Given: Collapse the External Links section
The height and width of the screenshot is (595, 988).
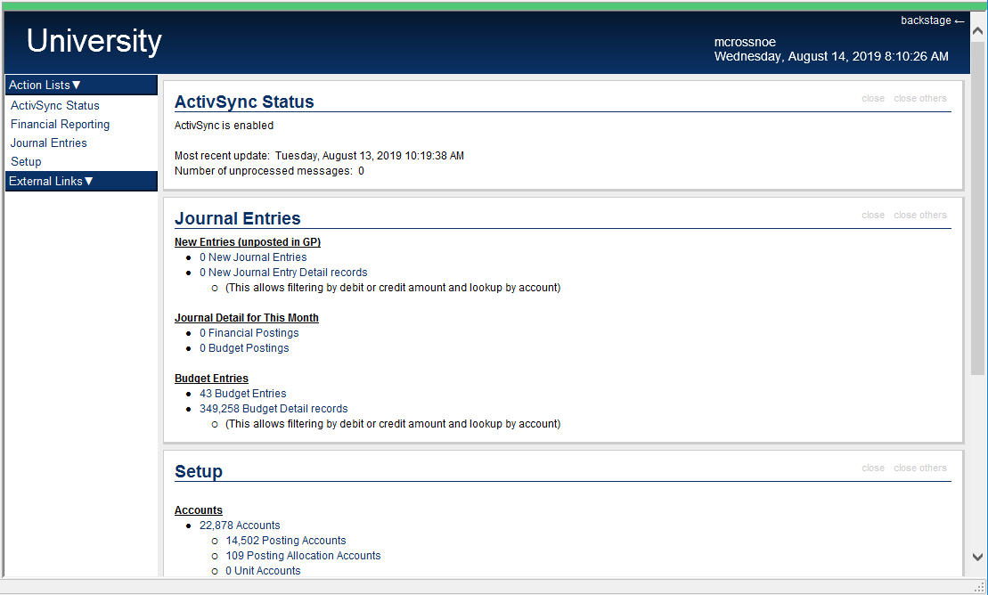Looking at the screenshot, I should [51, 182].
